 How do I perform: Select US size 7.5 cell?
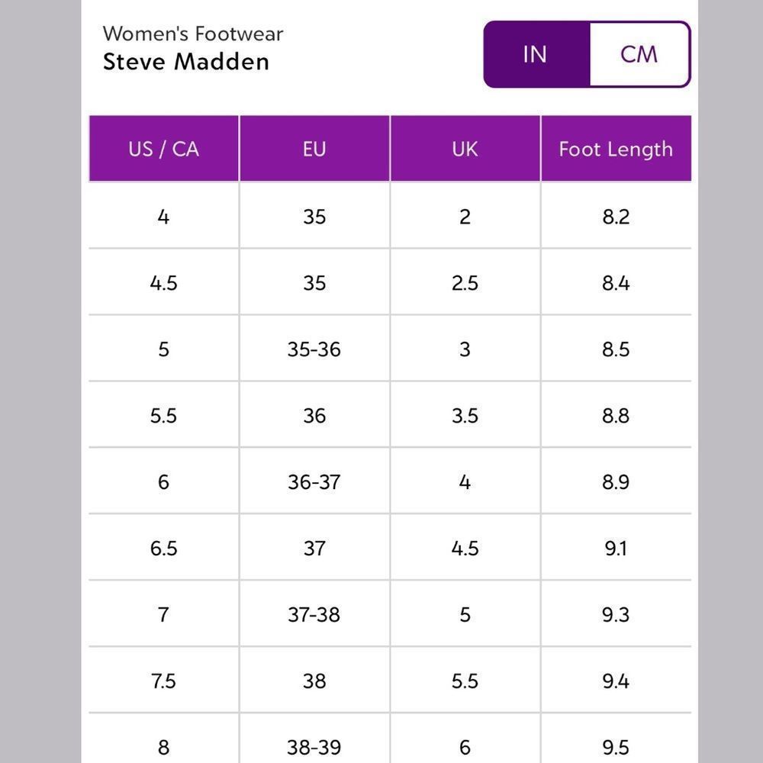[x=163, y=681]
